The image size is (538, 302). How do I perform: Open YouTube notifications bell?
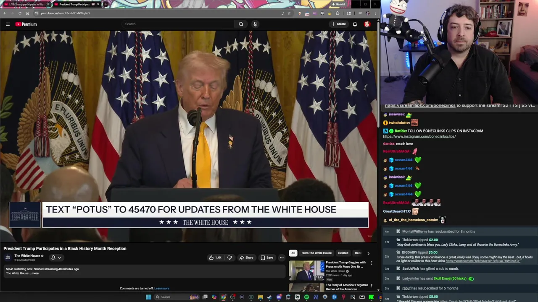point(355,24)
